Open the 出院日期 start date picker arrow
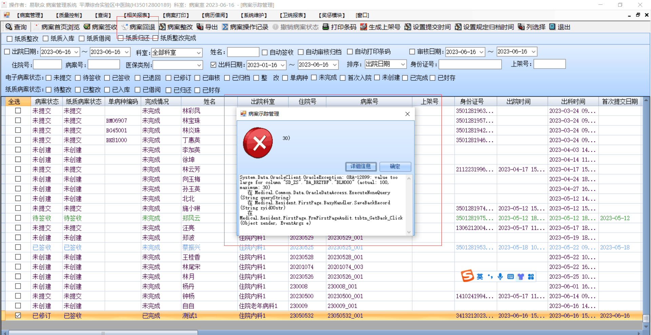 tap(76, 52)
